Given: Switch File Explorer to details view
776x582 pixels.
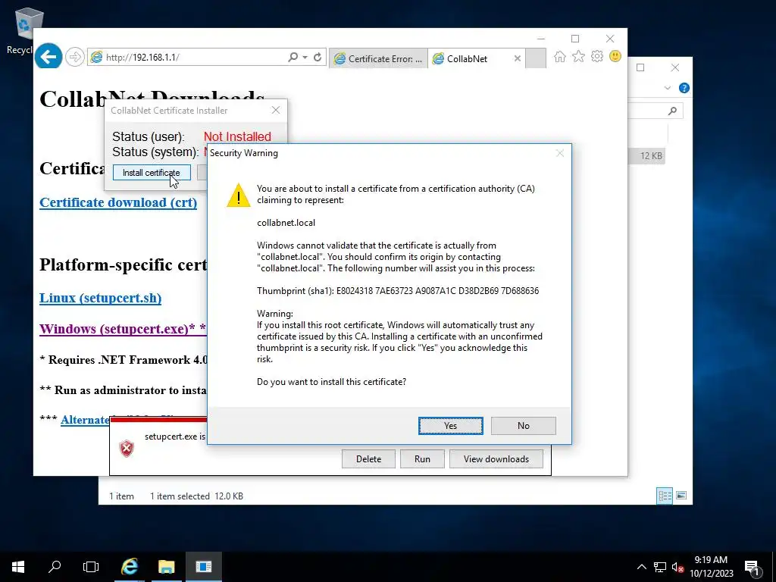Looking at the screenshot, I should 665,496.
